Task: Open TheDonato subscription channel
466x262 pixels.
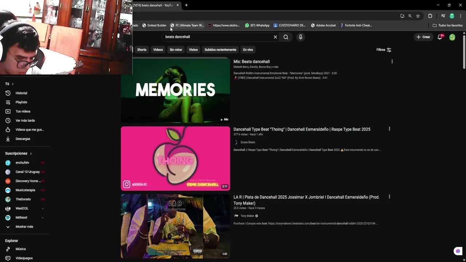Action: click(25, 199)
